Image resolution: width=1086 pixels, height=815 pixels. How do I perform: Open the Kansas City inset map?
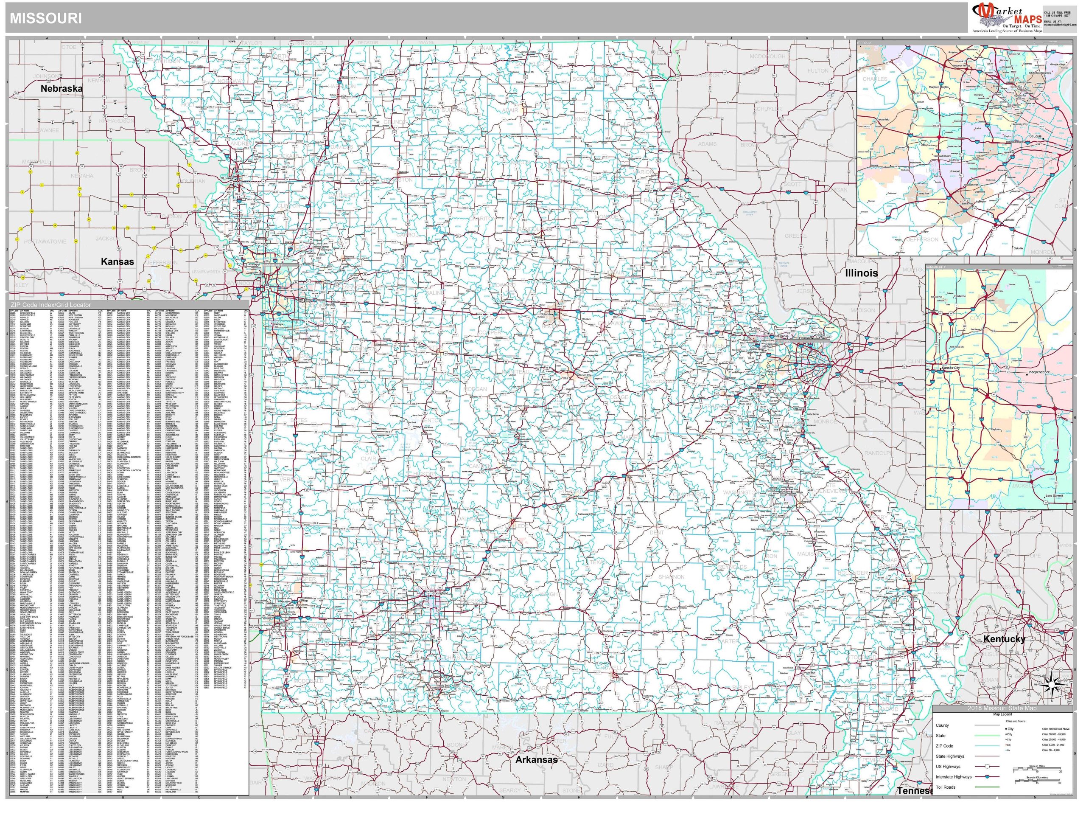(999, 387)
